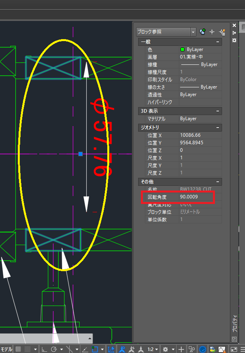Click blue grip on selected block

pos(80,154)
